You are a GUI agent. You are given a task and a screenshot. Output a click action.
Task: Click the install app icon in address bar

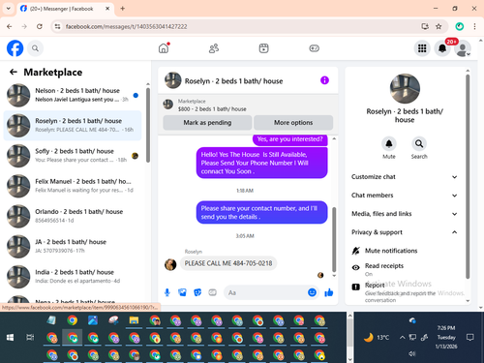[x=425, y=26]
